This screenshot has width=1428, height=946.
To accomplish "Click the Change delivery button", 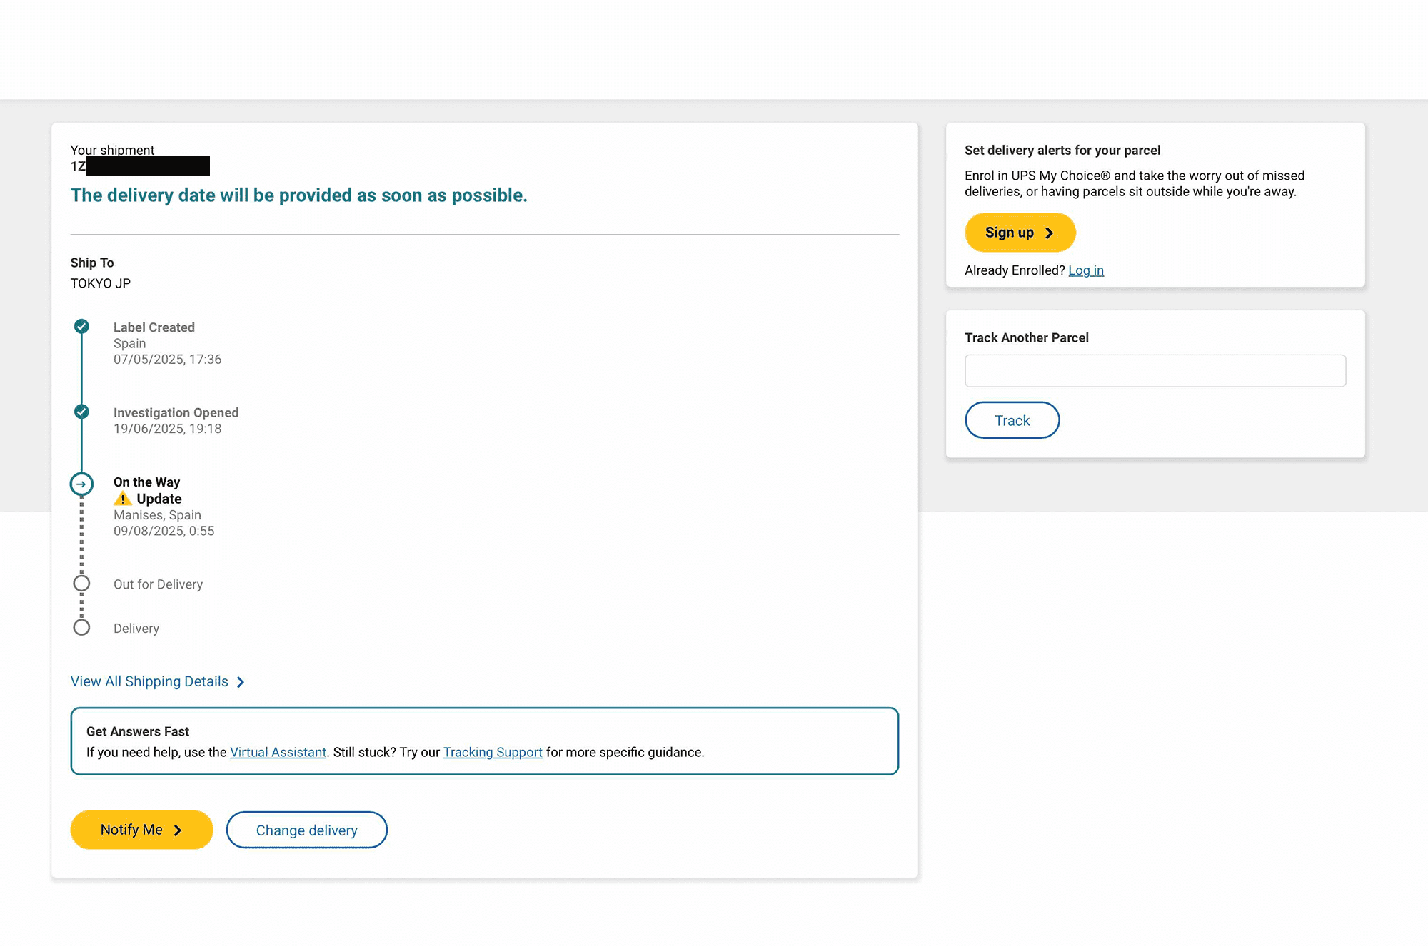I will click(x=306, y=830).
